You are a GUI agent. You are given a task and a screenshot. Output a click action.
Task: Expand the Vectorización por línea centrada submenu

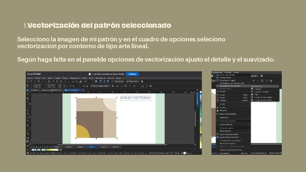(233, 83)
